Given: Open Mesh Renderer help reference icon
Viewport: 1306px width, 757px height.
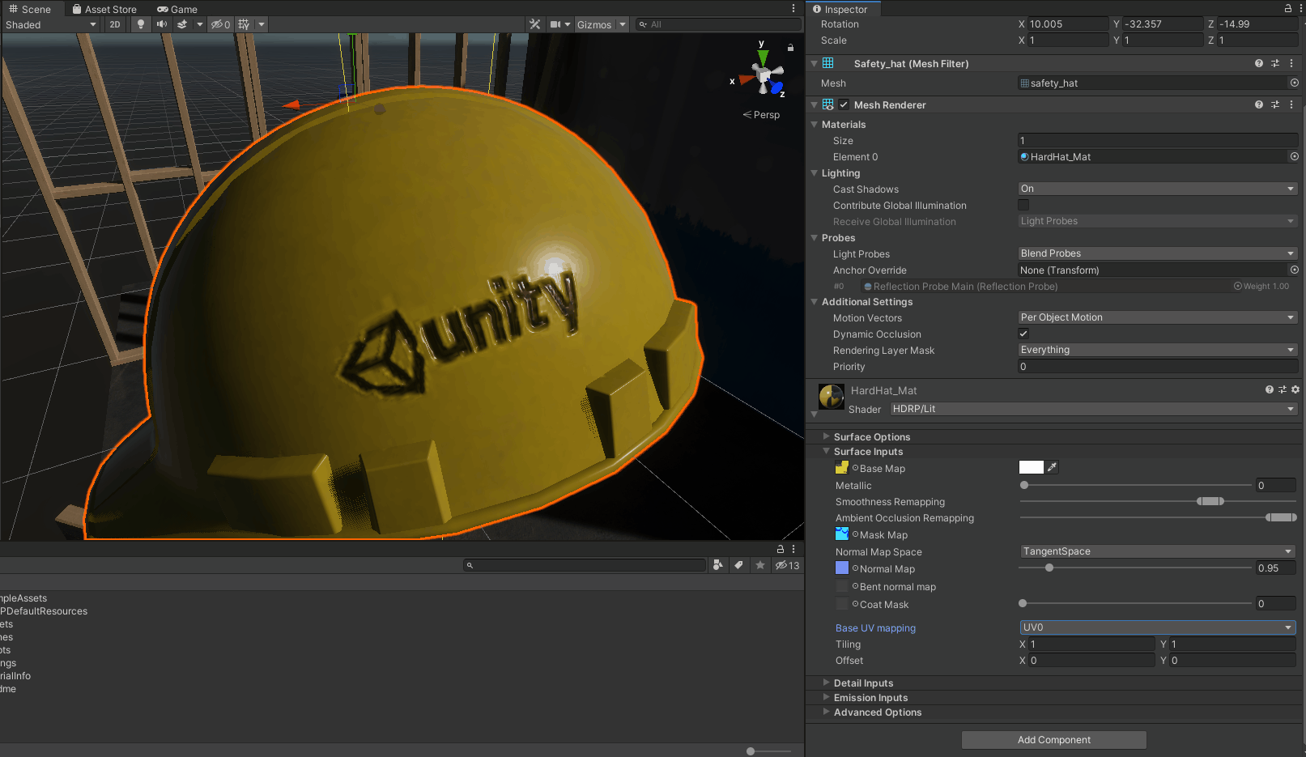Looking at the screenshot, I should 1259,104.
